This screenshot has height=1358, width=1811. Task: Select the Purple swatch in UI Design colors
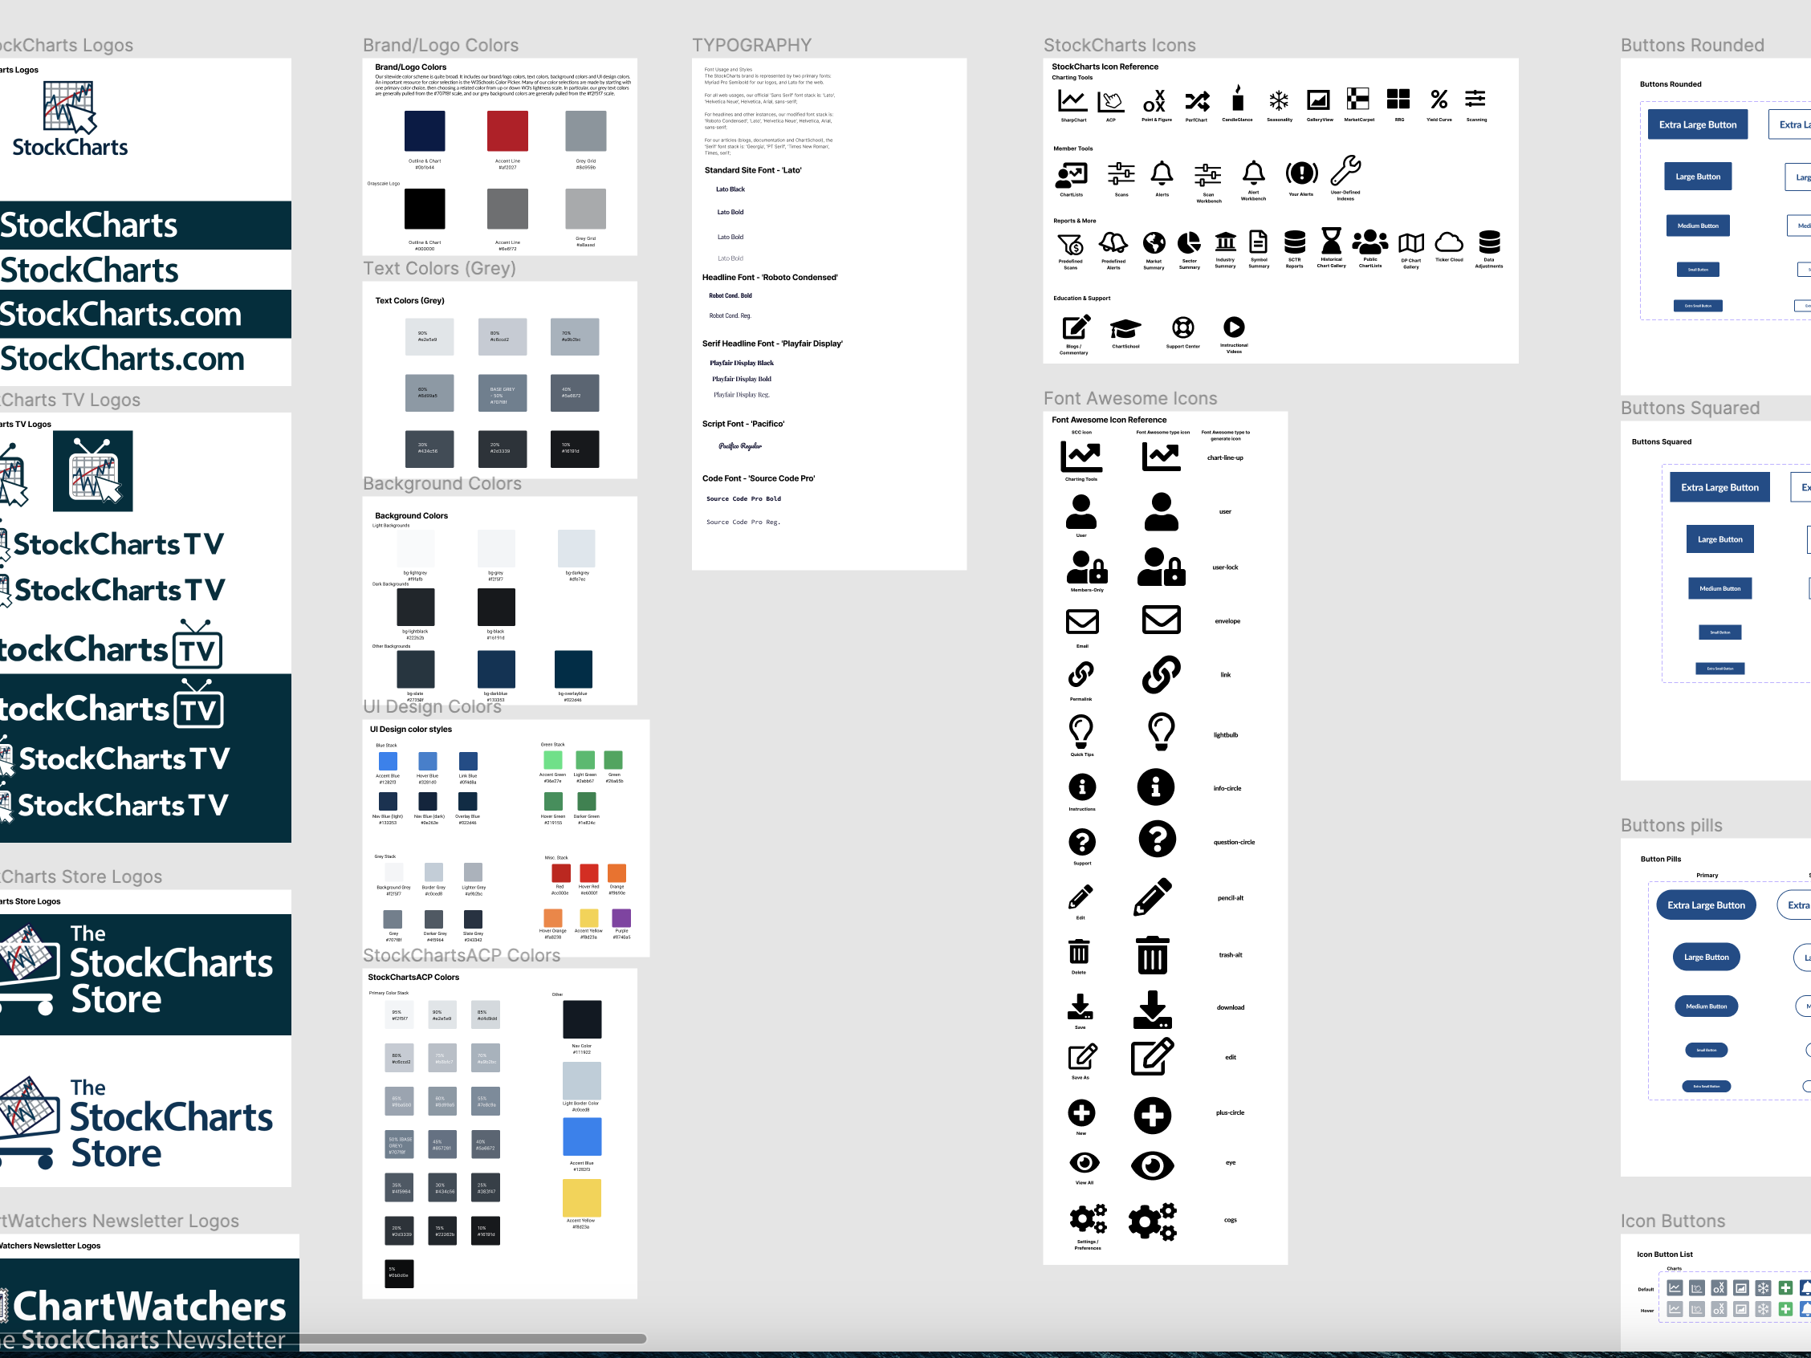coord(621,917)
